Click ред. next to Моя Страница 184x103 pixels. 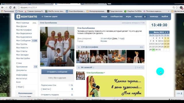pos(34,23)
